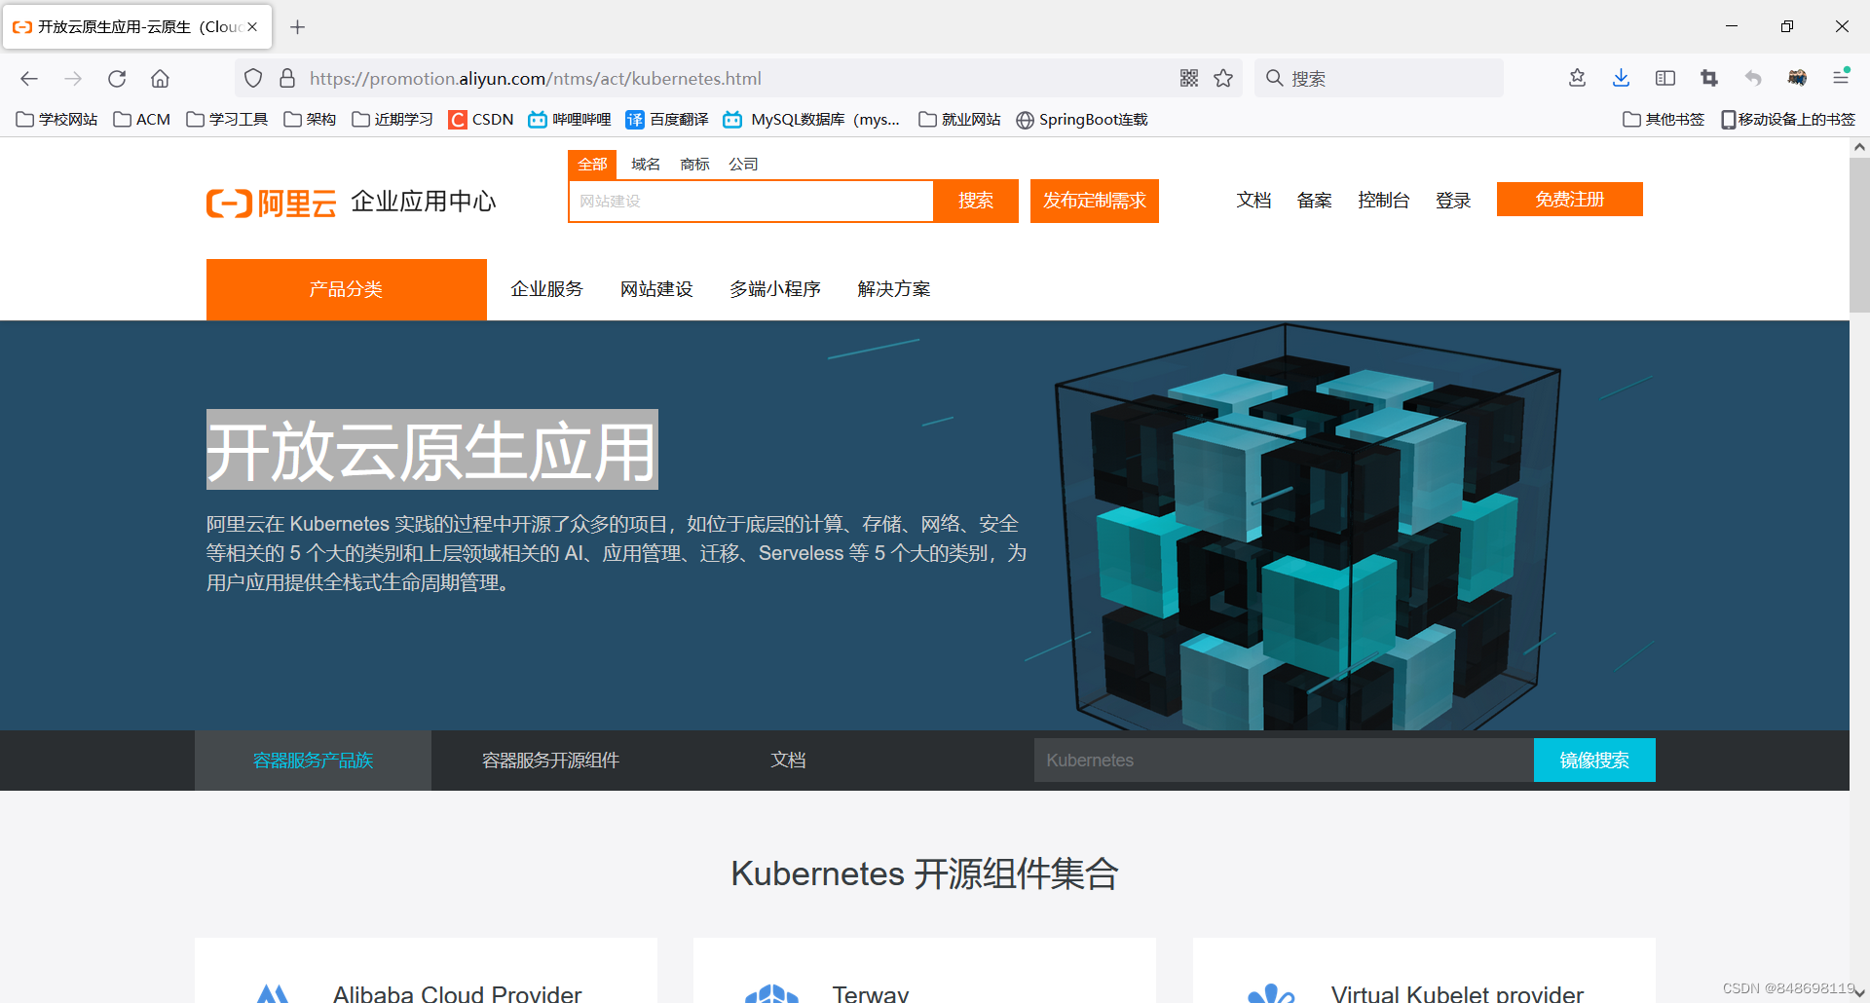Screen dimensions: 1870x1003
Task: Expand the 学习工具 bookmark folder
Action: pyautogui.click(x=226, y=119)
